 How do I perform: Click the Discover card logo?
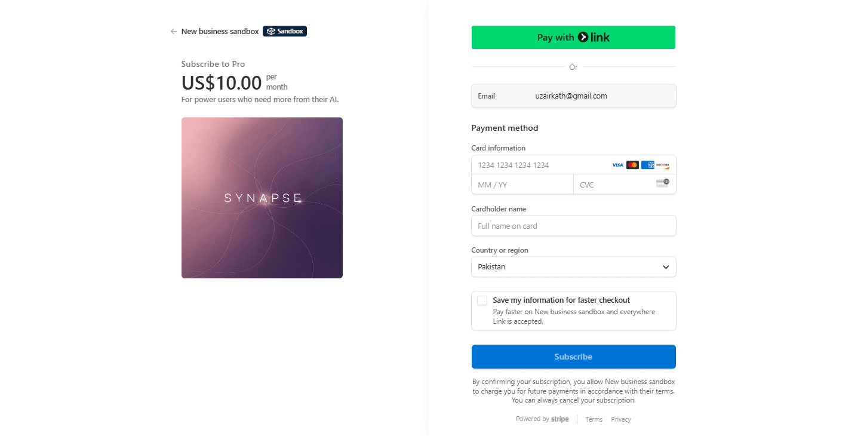pyautogui.click(x=663, y=165)
